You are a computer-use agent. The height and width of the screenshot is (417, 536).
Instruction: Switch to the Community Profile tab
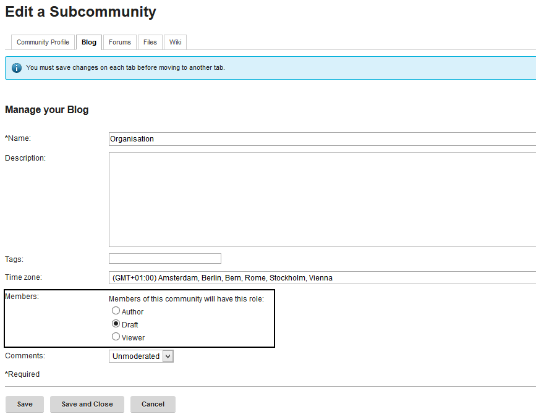point(43,42)
